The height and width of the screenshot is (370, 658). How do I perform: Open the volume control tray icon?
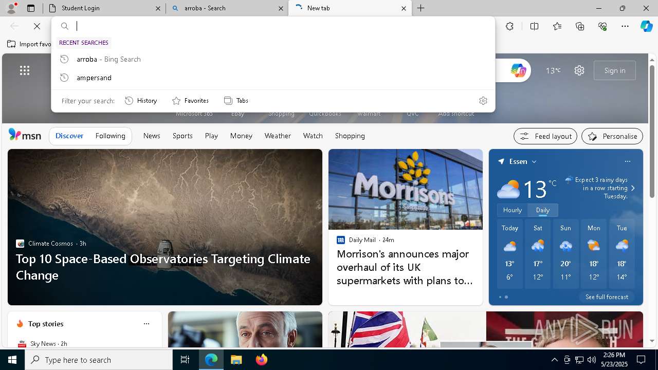(x=591, y=360)
